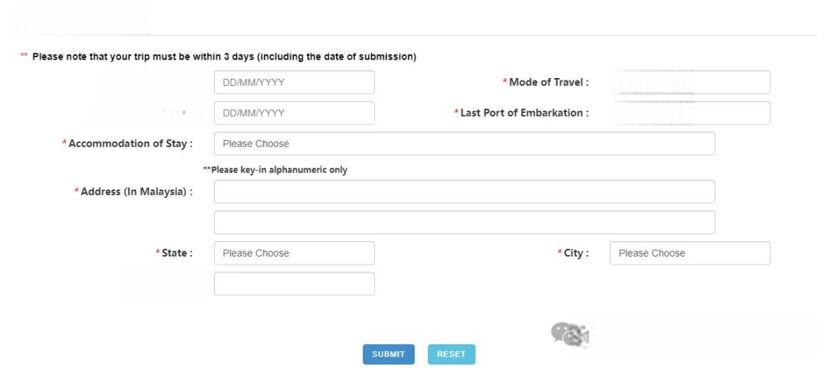
Task: Open the Accommodation of Stay dropdown
Action: 464,144
